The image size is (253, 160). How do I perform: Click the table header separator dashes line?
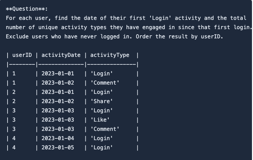[x=72, y=64]
